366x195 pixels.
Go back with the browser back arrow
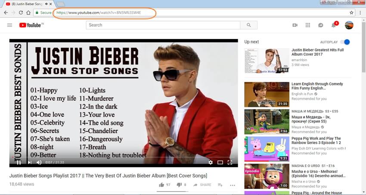pos(6,13)
